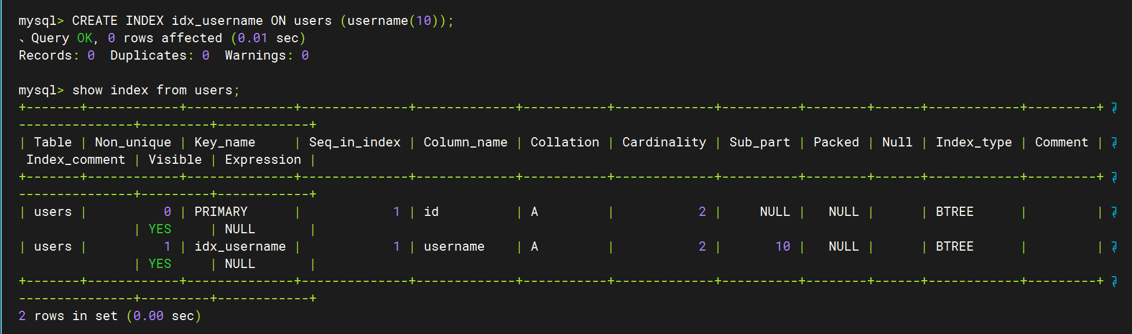Click the Visible column header
The width and height of the screenshot is (1132, 334).
tap(175, 160)
